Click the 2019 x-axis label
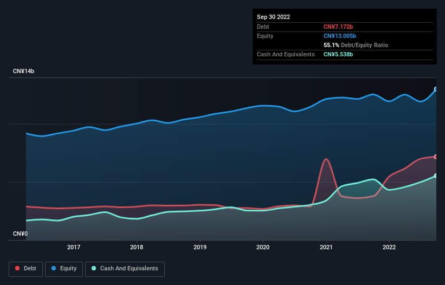The width and height of the screenshot is (445, 285). tap(200, 247)
